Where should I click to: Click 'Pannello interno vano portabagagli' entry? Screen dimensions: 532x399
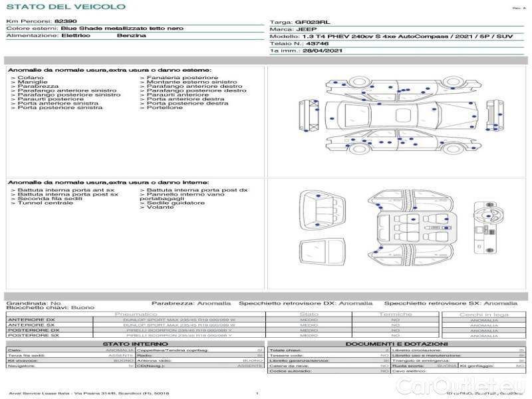tap(182, 196)
